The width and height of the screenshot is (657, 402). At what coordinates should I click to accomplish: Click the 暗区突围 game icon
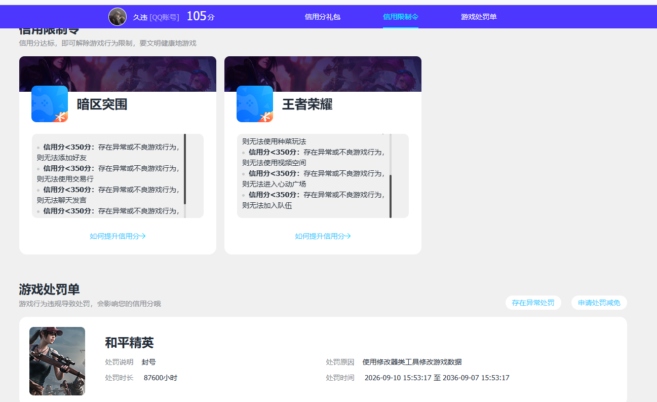[x=50, y=104]
